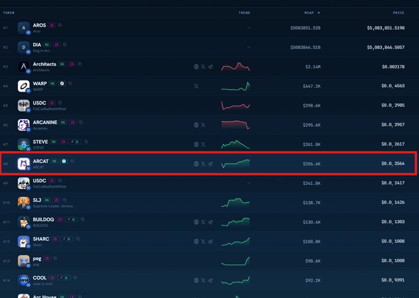Click the $241.8K market cap value
The height and width of the screenshot is (298, 419).
[312, 183]
